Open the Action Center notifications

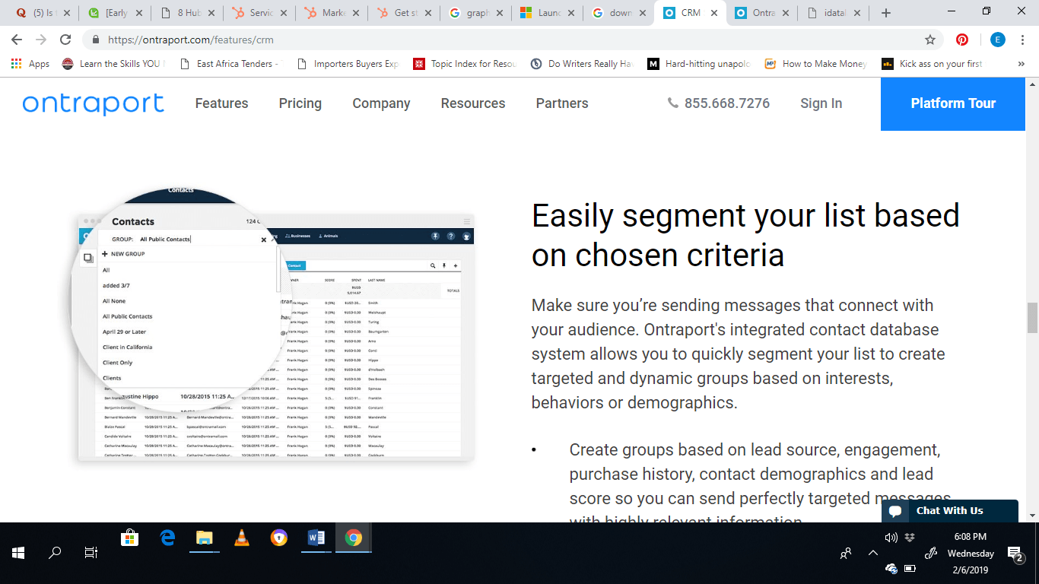pos(1015,554)
